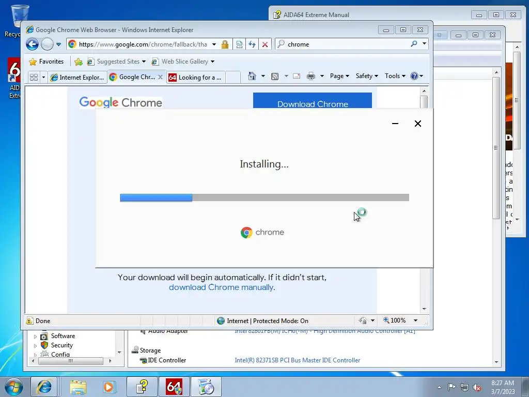
Task: Open the Tools menu
Action: point(395,76)
